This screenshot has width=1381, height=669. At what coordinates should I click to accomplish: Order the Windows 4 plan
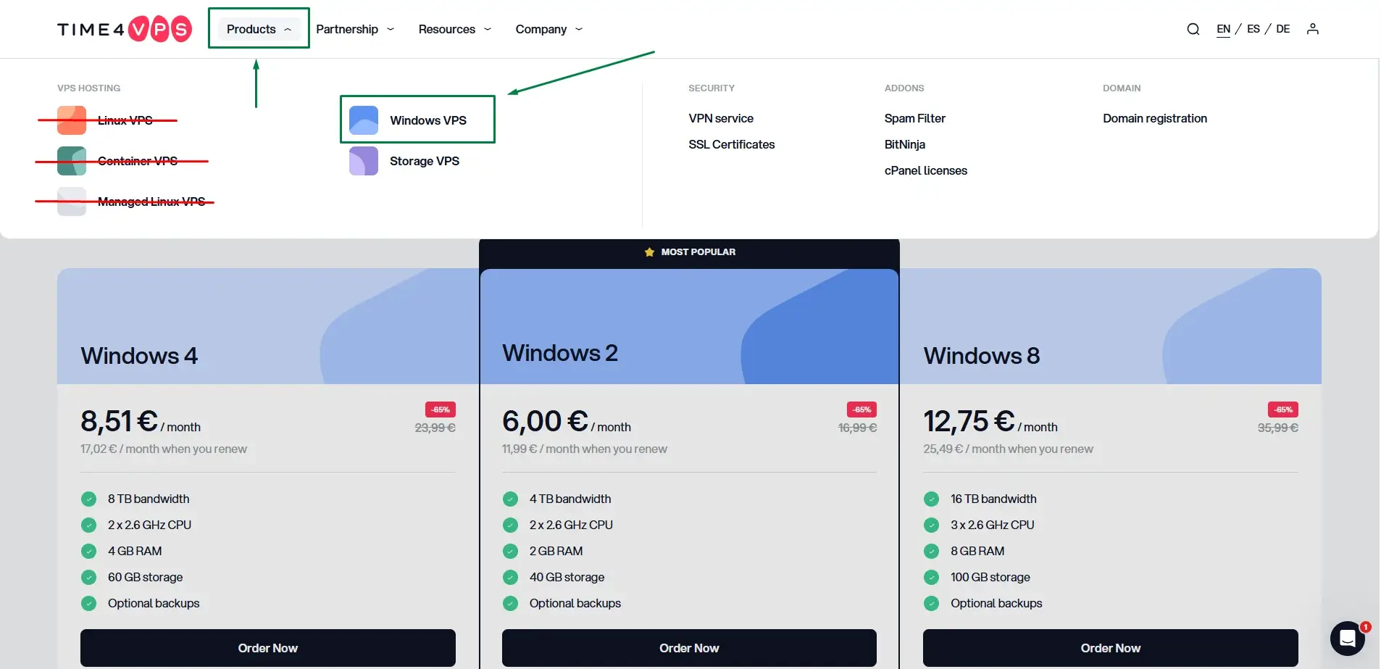tap(268, 648)
